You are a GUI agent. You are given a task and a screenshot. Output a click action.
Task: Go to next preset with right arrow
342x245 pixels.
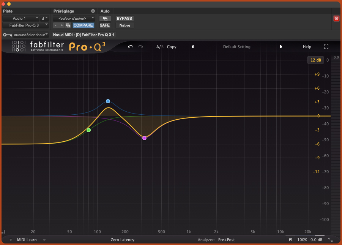281,47
